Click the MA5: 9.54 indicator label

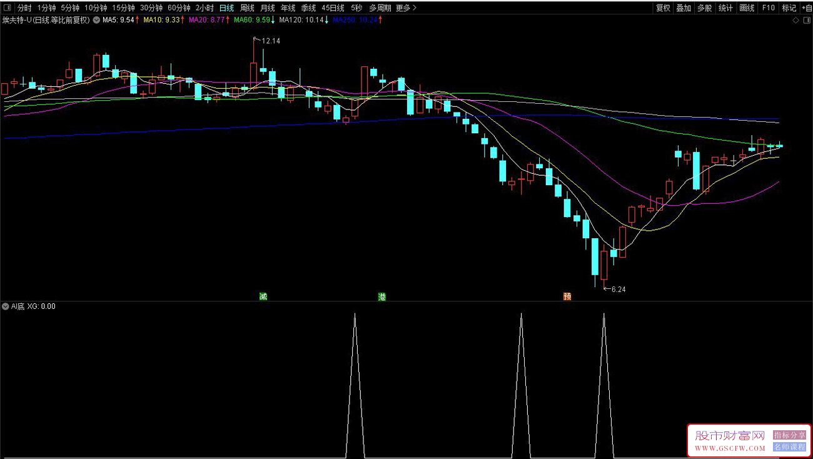(x=118, y=20)
